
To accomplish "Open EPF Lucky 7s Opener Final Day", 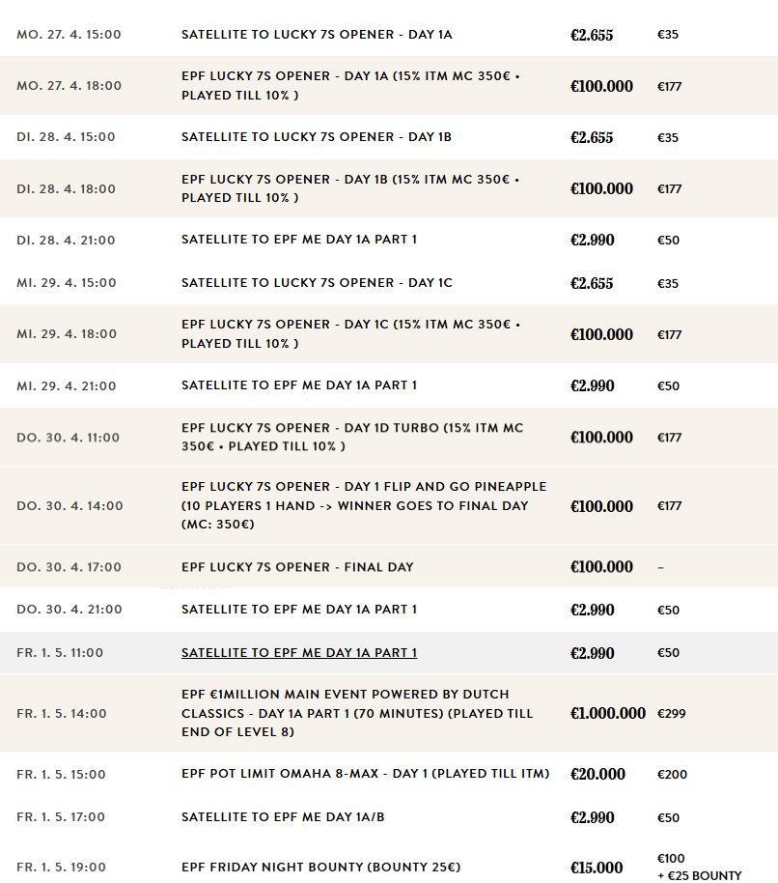I will [297, 567].
